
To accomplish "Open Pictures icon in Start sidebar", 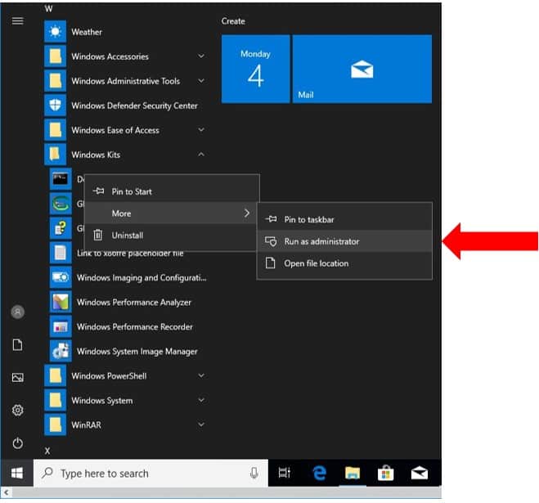I will [17, 378].
